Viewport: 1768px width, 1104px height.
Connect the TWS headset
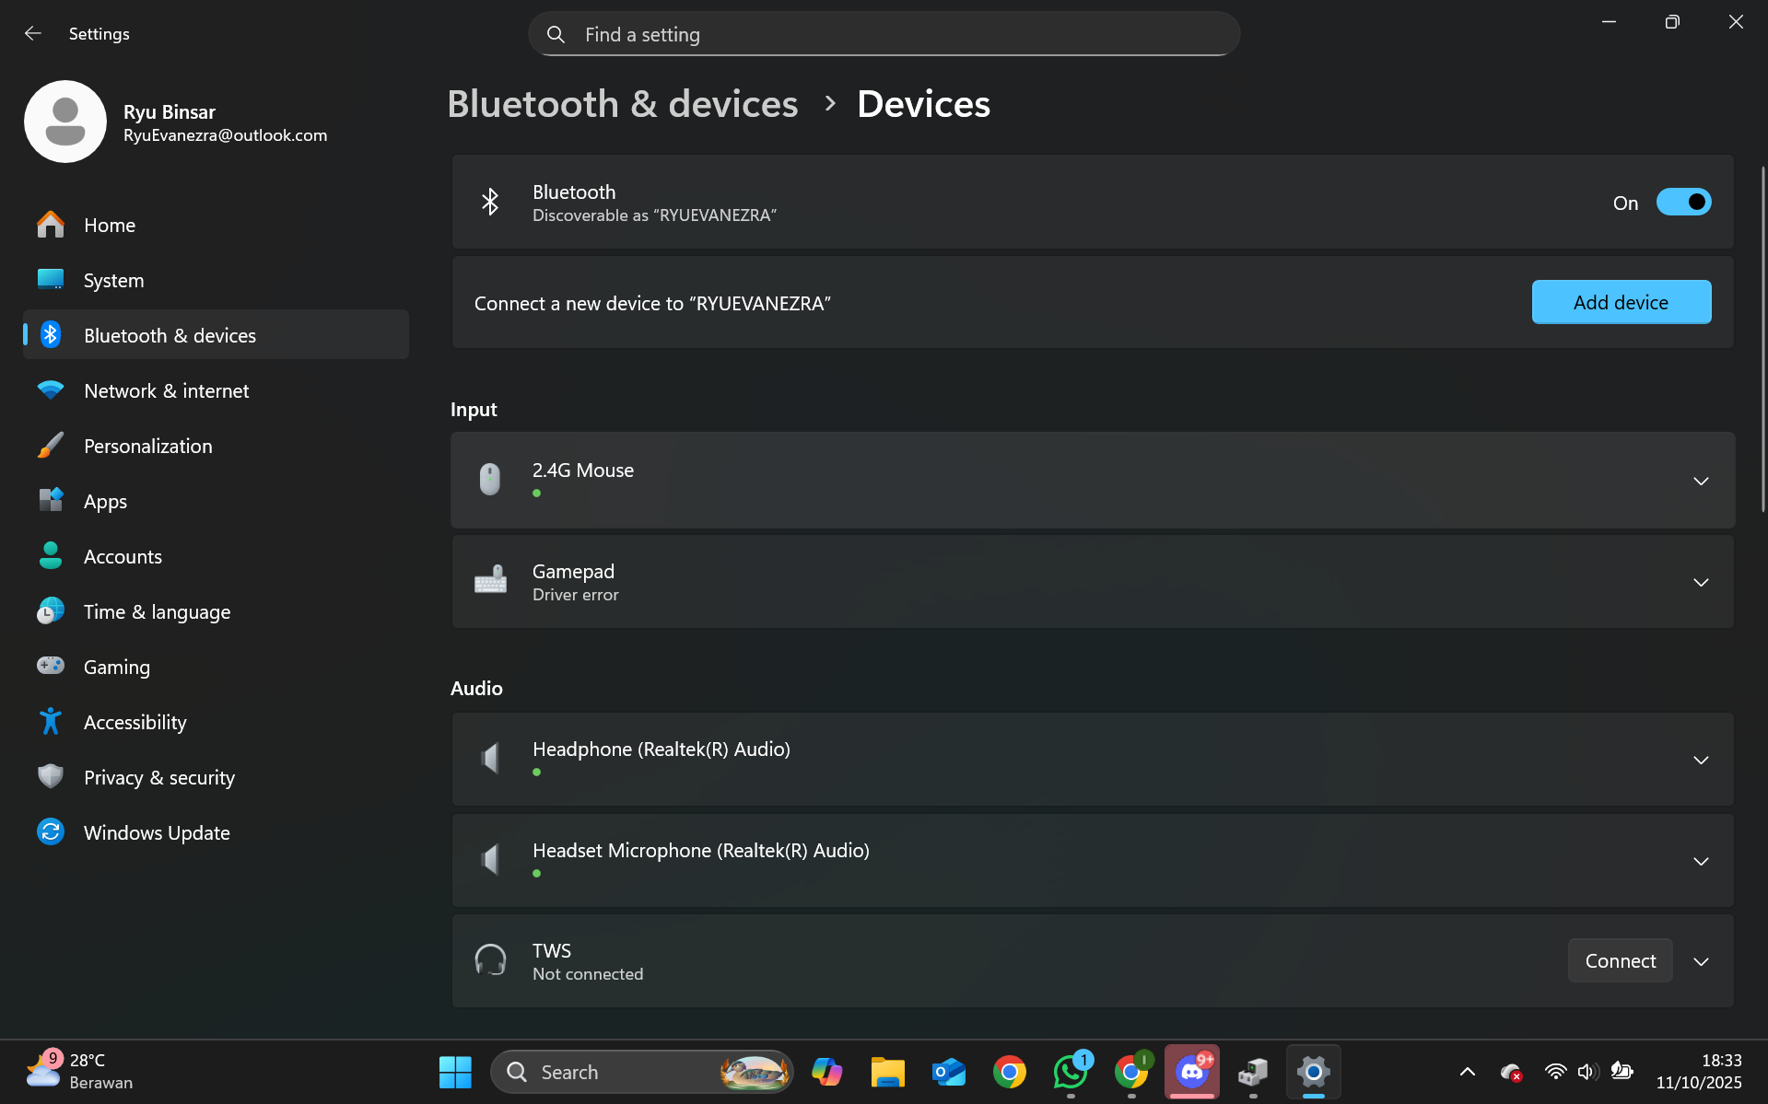click(x=1620, y=961)
